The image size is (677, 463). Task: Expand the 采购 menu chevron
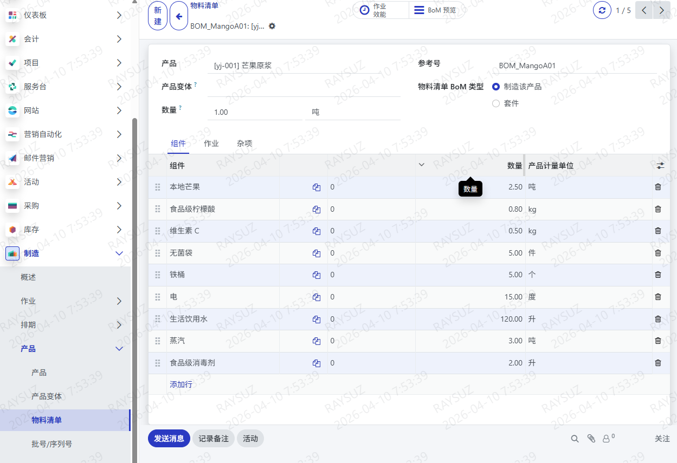tap(119, 206)
